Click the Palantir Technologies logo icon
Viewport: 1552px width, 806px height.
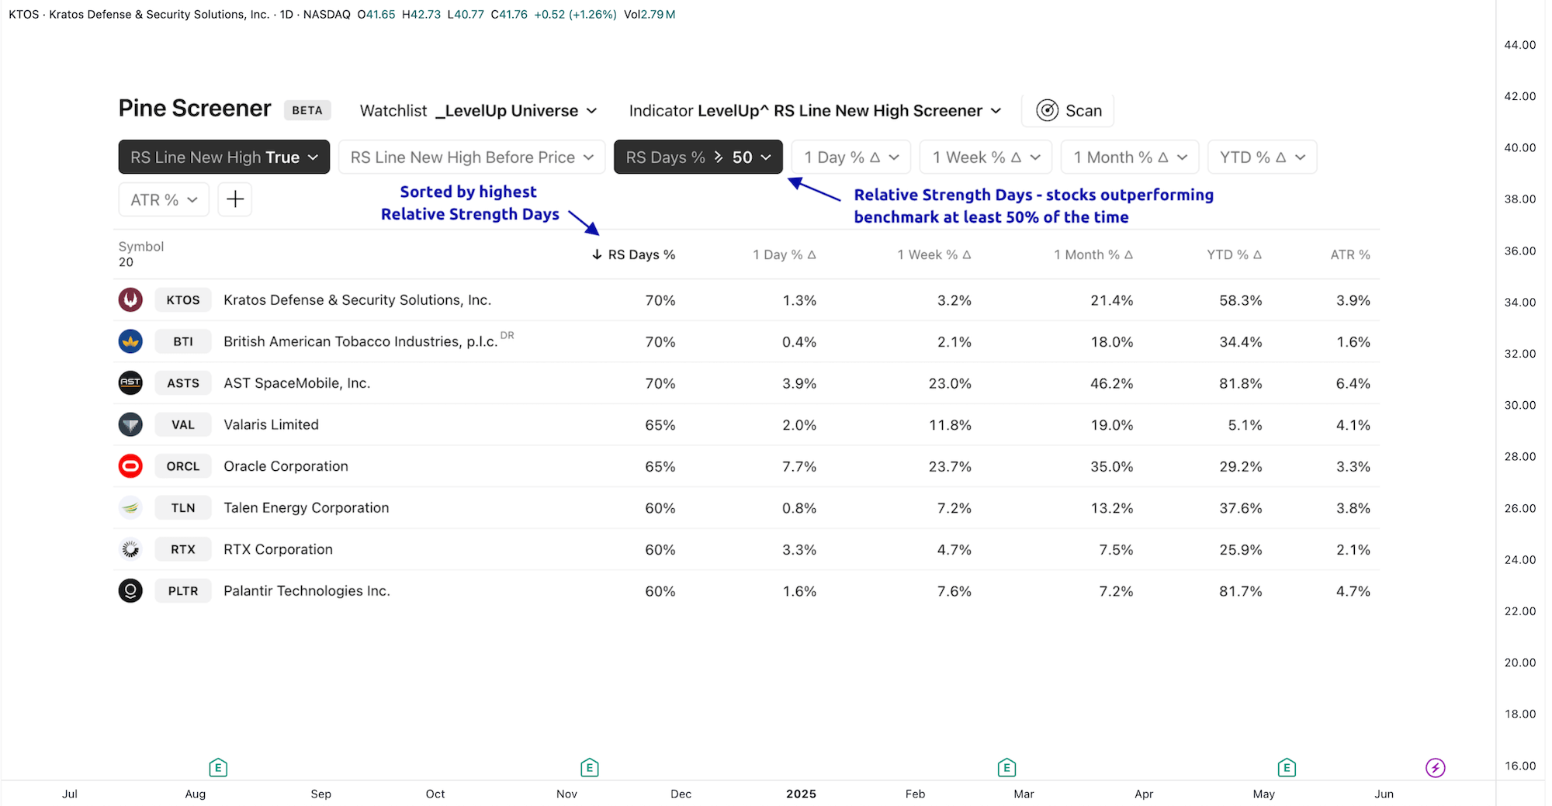point(130,590)
